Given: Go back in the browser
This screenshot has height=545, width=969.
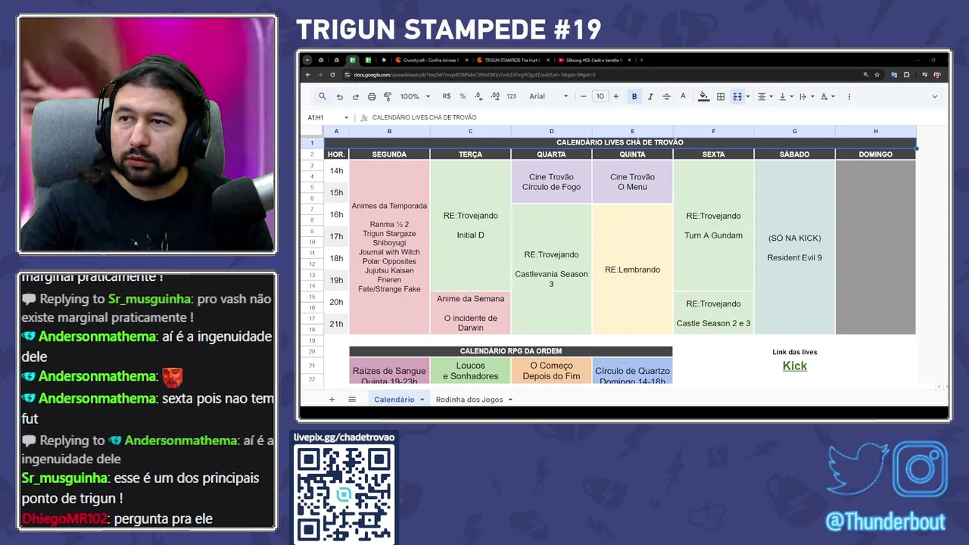Looking at the screenshot, I should coord(308,75).
